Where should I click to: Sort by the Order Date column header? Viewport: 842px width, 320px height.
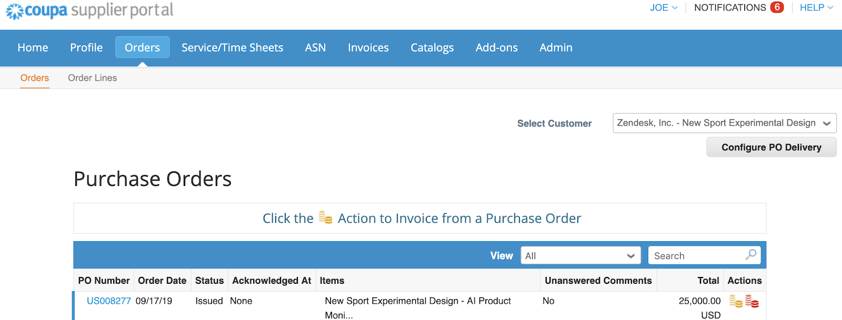[x=162, y=281]
